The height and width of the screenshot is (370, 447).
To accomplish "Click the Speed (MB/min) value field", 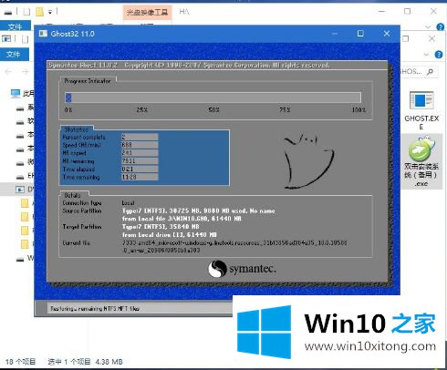I will (140, 145).
